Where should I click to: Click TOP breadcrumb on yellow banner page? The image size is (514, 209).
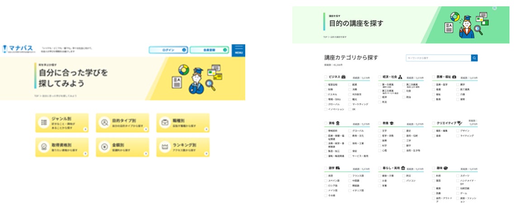coord(36,95)
